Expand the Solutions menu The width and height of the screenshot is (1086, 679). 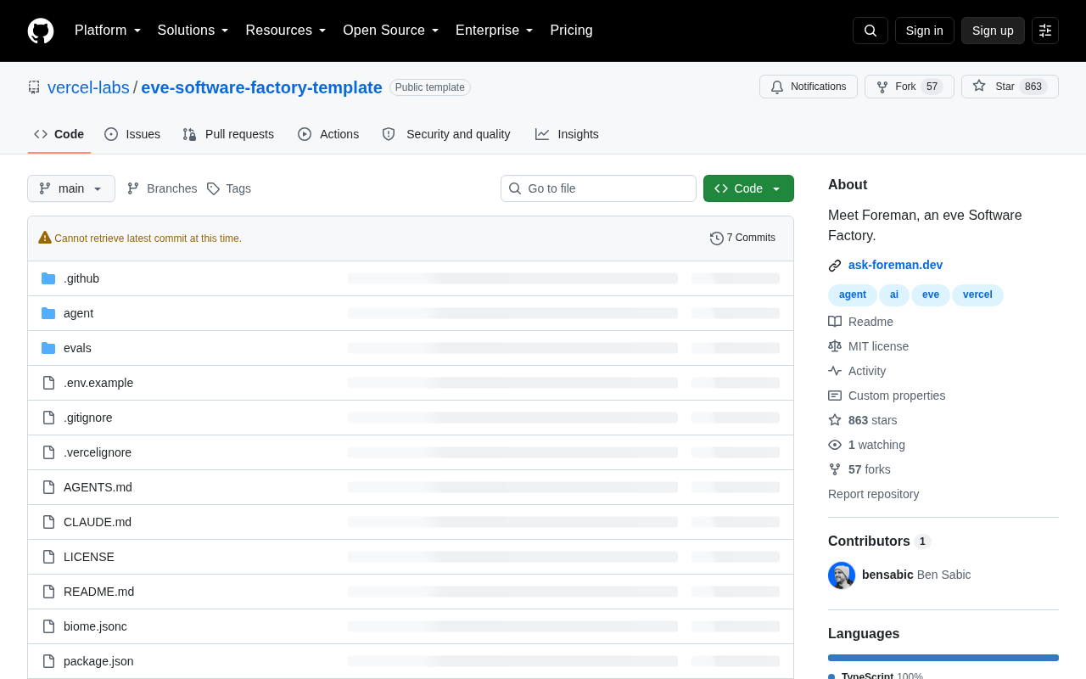[193, 31]
